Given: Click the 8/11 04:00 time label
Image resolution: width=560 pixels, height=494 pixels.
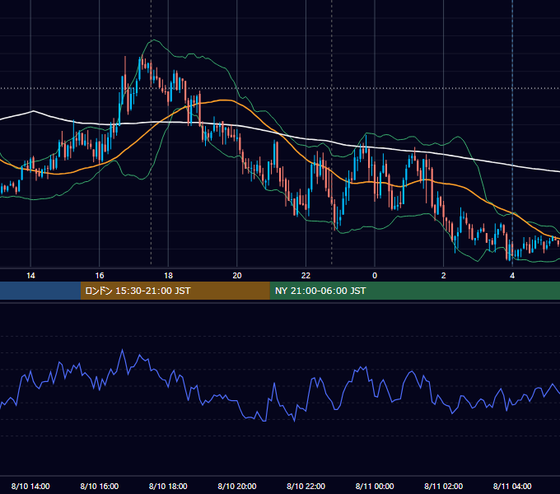Looking at the screenshot, I should click(x=512, y=486).
